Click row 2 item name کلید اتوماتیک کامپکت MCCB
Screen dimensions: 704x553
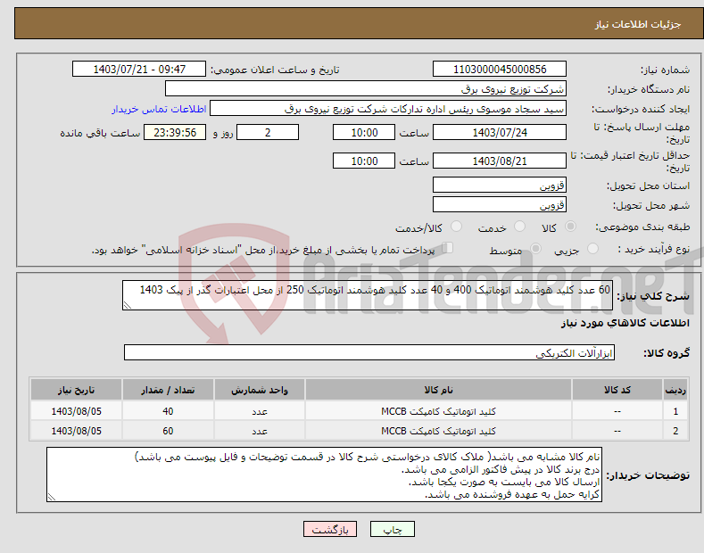(x=438, y=431)
